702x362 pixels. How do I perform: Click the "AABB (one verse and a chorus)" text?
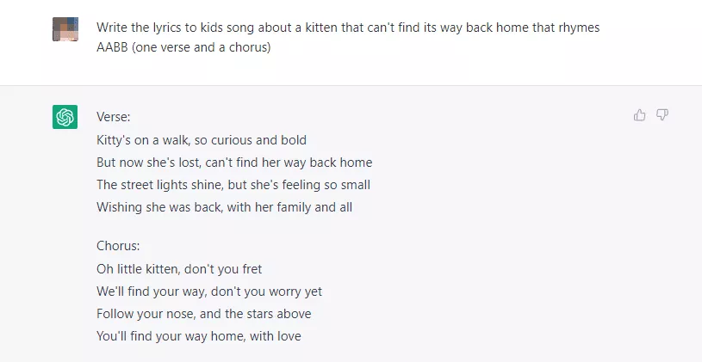pyautogui.click(x=183, y=46)
